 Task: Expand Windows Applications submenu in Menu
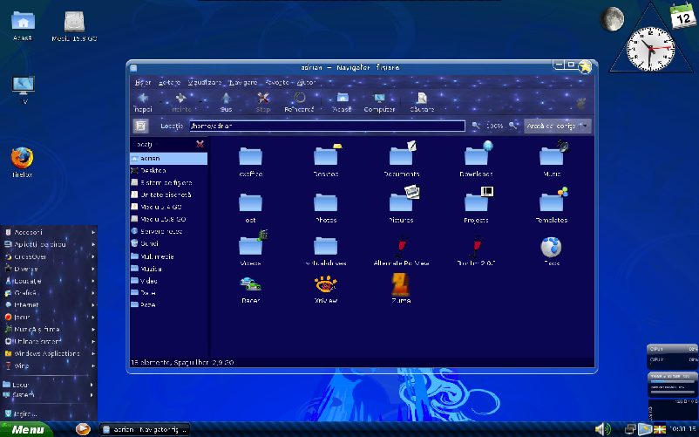coord(49,353)
